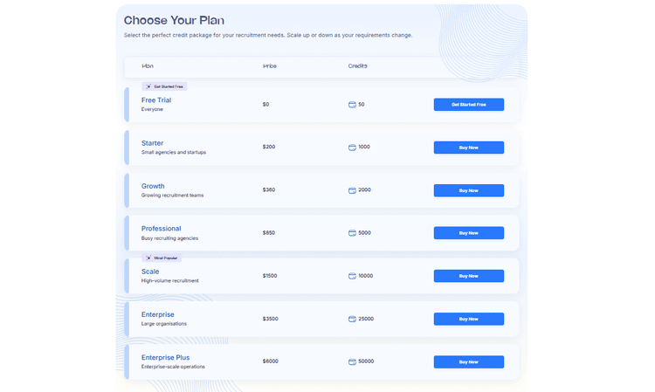Click the Free Trial credits coin icon
Image resolution: width=655 pixels, height=392 pixels.
click(x=352, y=105)
